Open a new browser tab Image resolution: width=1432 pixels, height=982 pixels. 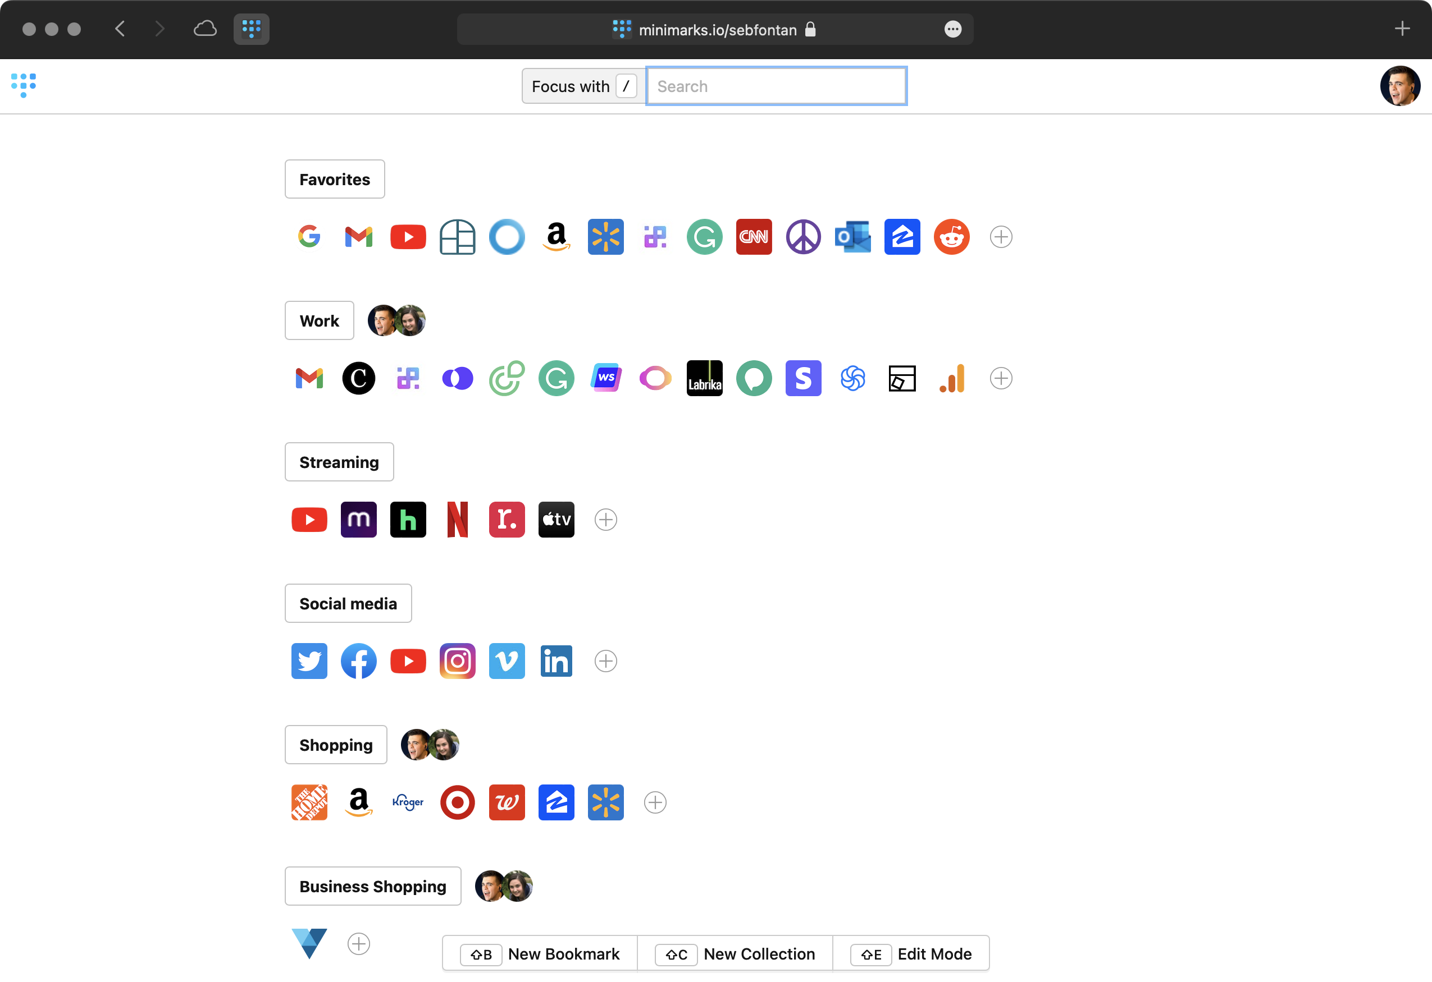1402,29
